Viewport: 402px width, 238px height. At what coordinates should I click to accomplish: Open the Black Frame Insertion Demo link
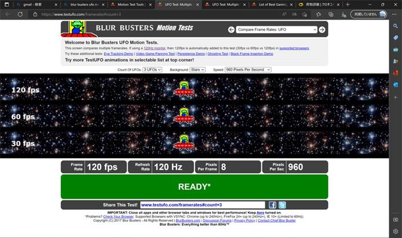[x=252, y=54]
